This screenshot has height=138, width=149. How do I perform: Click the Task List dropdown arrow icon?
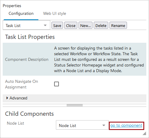[45, 25]
